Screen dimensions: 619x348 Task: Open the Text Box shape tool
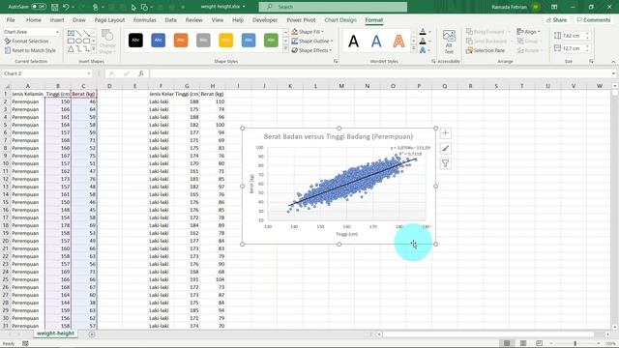coord(71,33)
